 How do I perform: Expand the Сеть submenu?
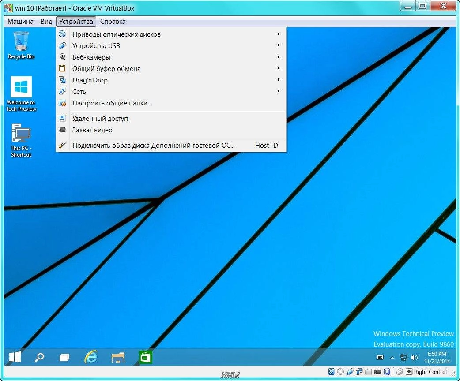tap(171, 91)
